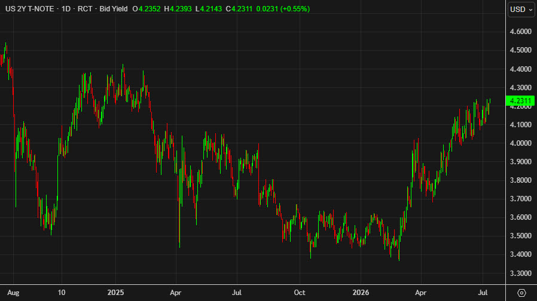Screen dimensions: 537x301
Task: Click the Aug label on time axis
Action: (x=13, y=293)
